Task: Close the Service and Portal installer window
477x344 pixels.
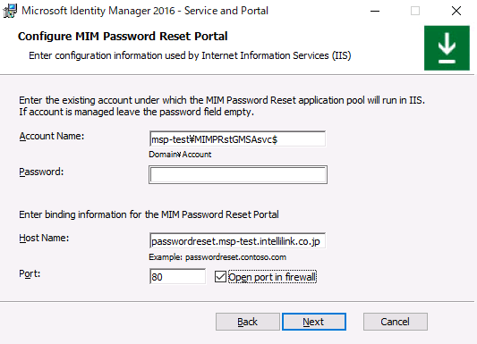Action: tap(456, 12)
